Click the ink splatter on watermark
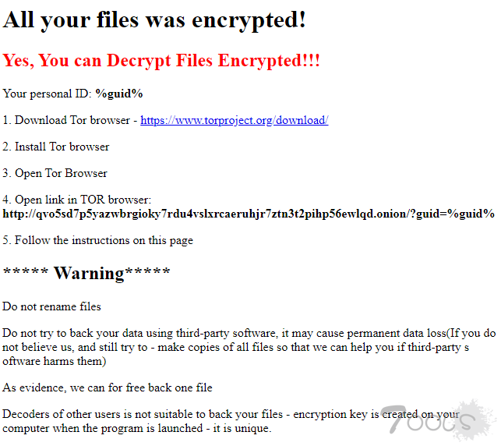 474,419
